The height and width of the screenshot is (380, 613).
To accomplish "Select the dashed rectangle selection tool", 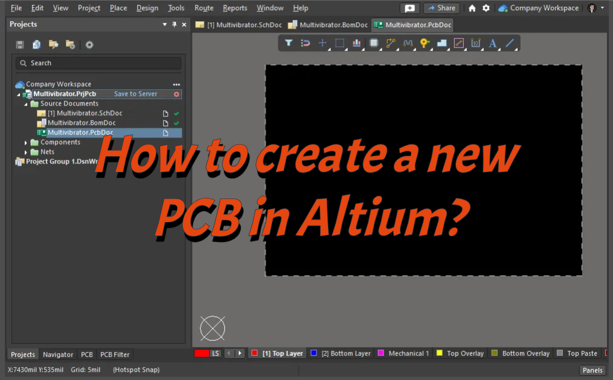I will 340,43.
